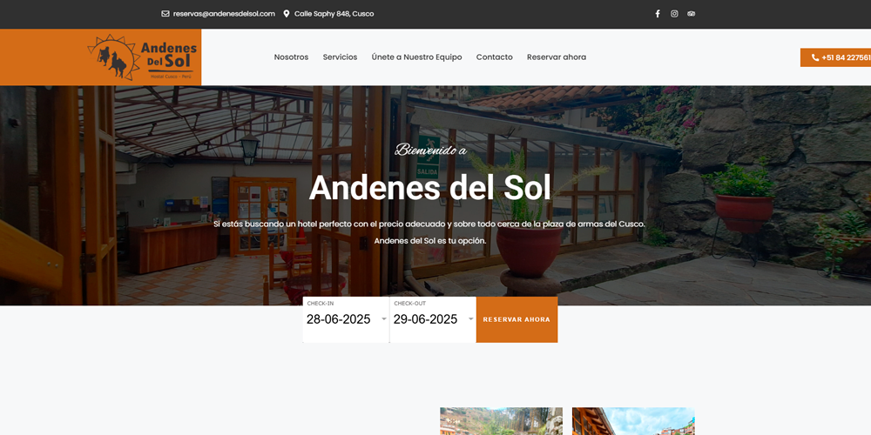Open the Contacto menu item
Screen dimensions: 871x435
point(495,57)
